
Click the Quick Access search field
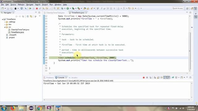pyautogui.click(x=178, y=8)
